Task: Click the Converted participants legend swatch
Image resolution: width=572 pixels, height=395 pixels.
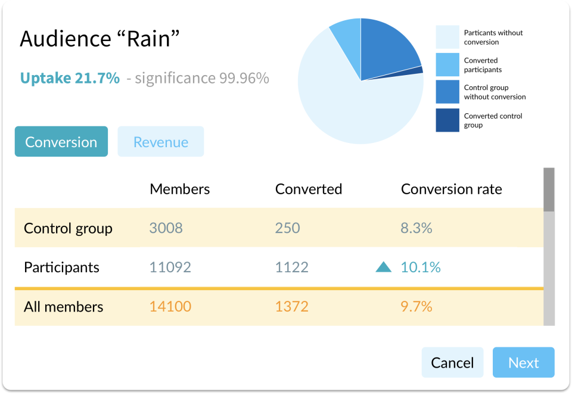Action: point(447,65)
